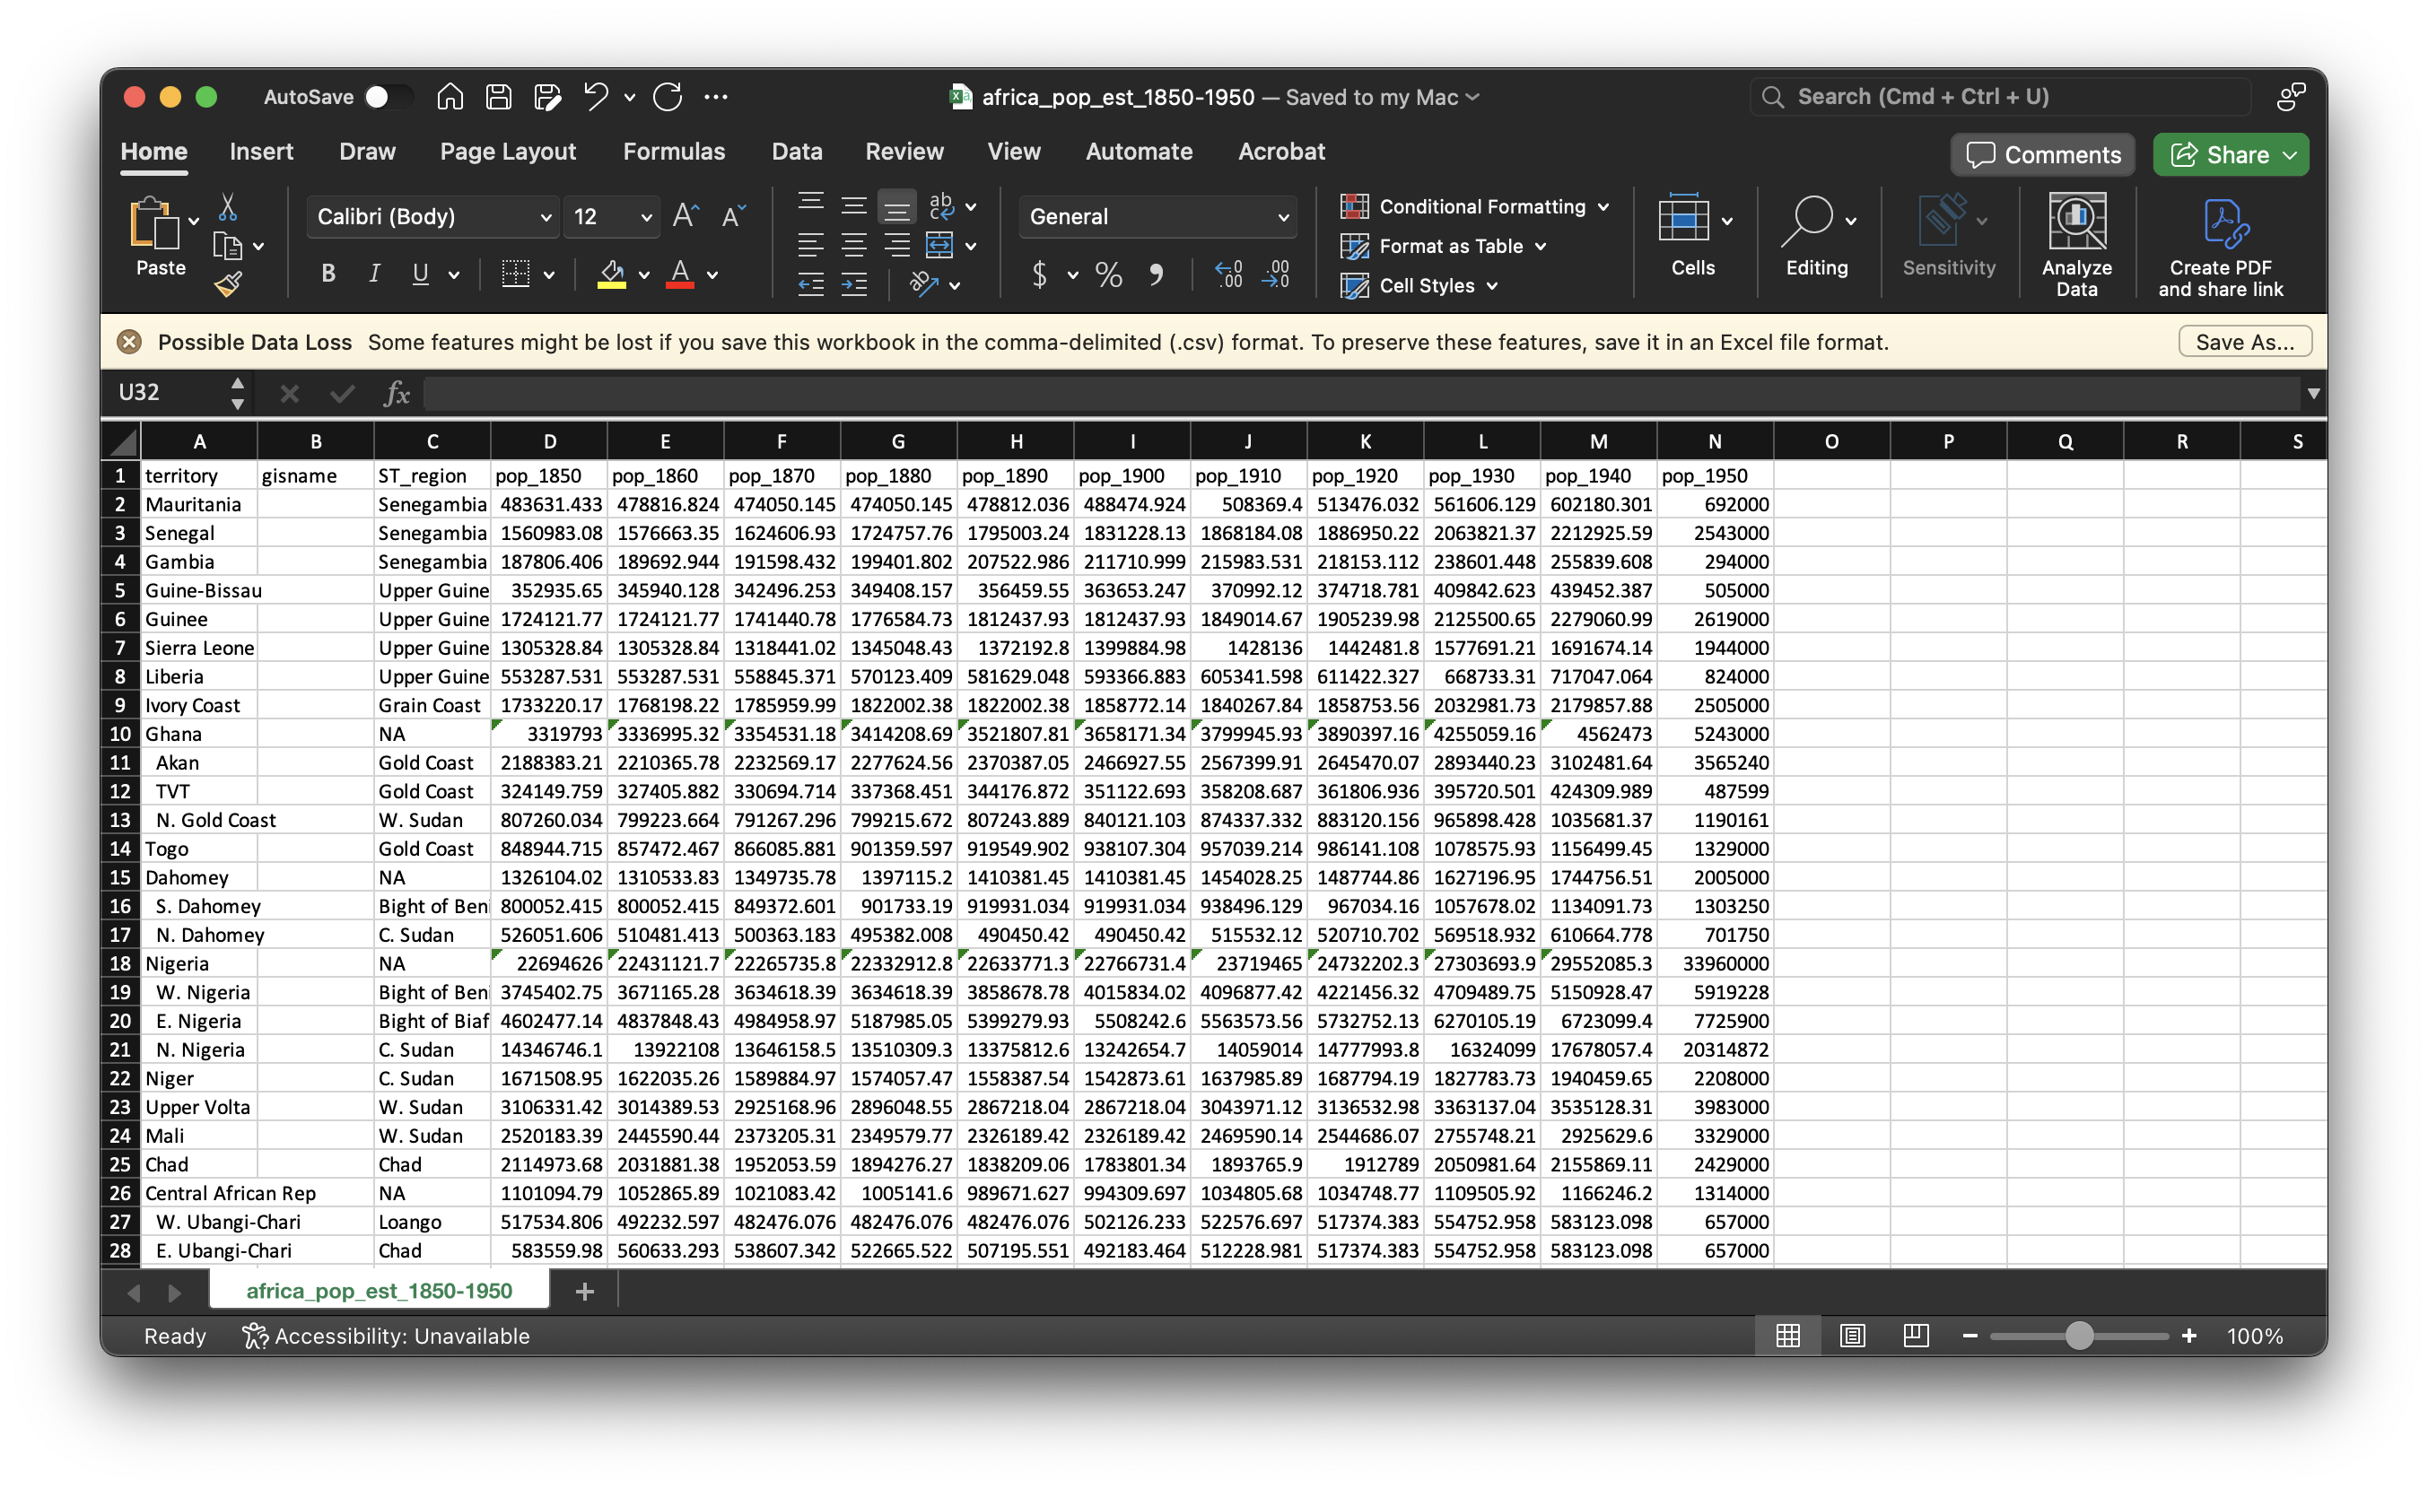Click the Format Painter brush icon
2428x1489 pixels.
click(x=228, y=285)
